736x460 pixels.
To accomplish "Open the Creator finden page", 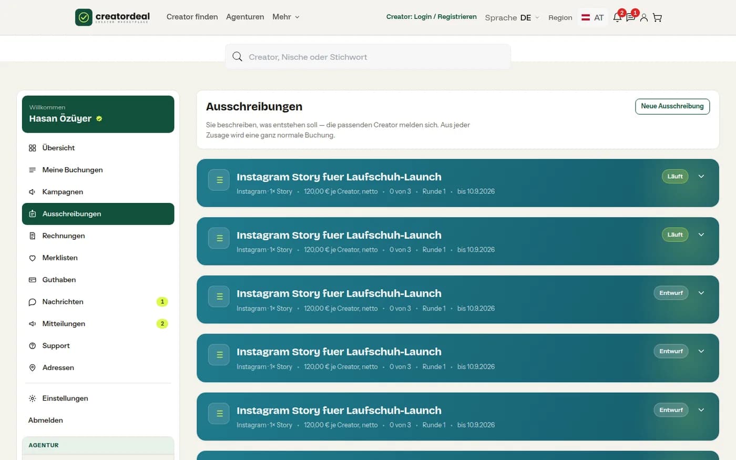I will click(192, 17).
